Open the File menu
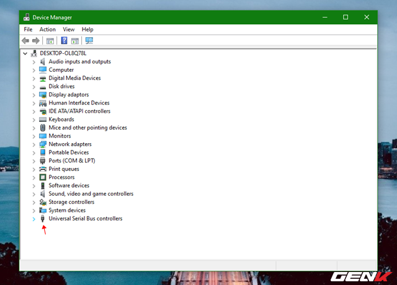 click(28, 29)
